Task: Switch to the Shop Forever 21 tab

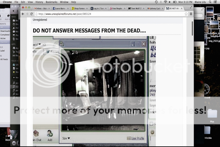Action: 79,8
